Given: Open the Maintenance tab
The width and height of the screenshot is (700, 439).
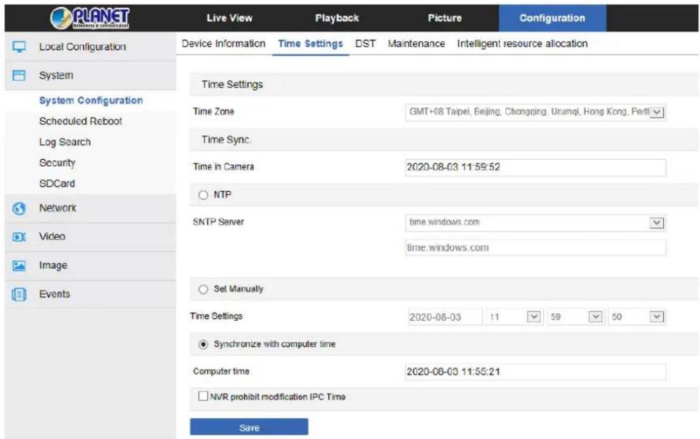Looking at the screenshot, I should coord(416,43).
